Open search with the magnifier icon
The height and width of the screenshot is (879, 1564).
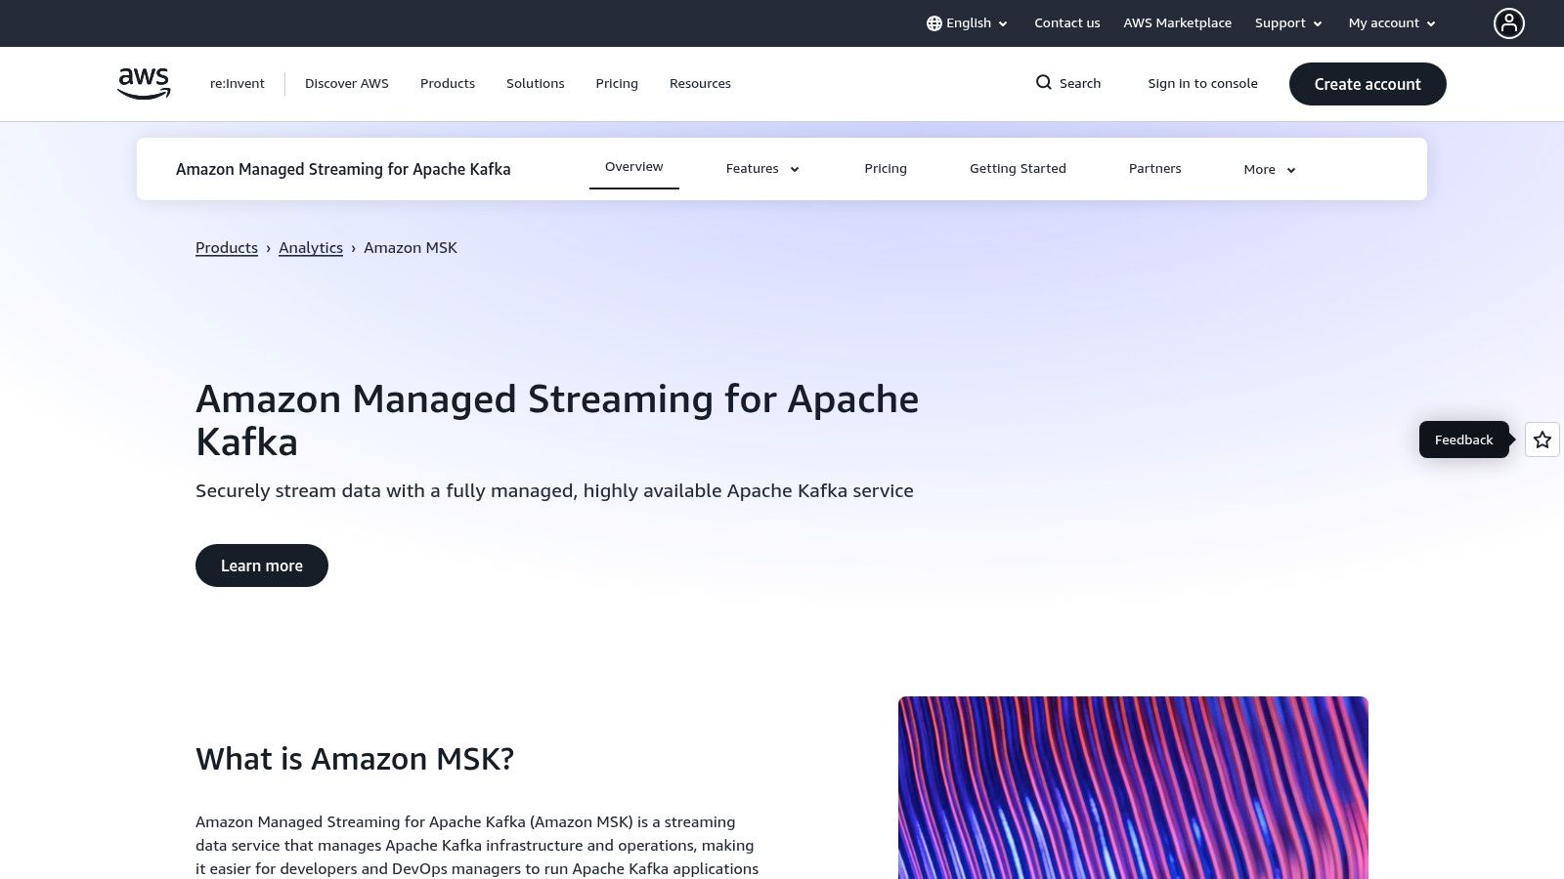click(1044, 83)
